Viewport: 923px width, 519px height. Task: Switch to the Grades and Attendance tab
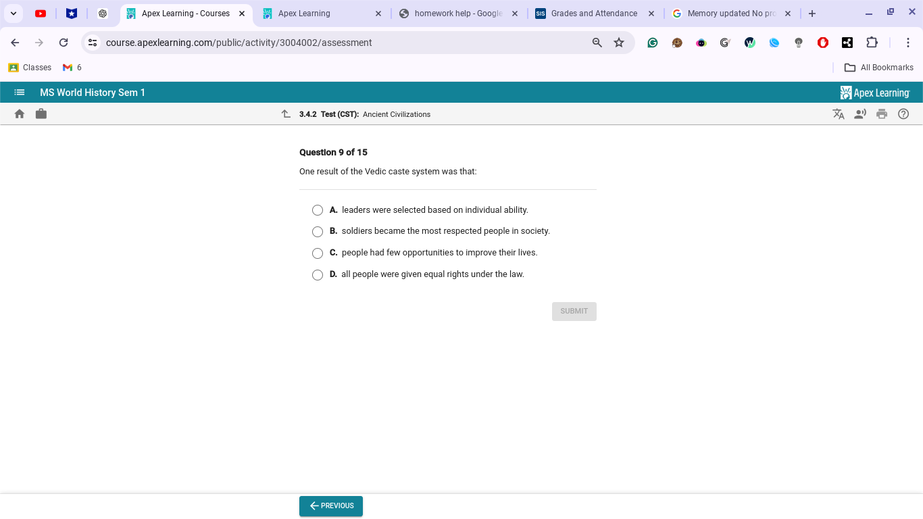click(595, 13)
